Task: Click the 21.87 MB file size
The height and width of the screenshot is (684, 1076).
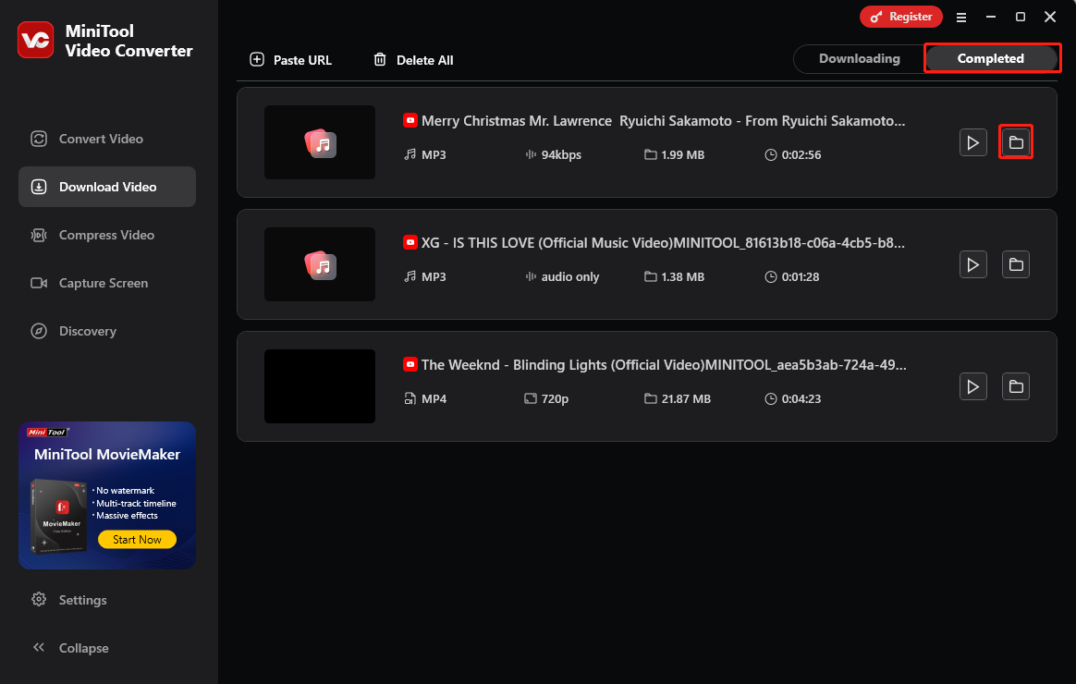Action: coord(686,399)
